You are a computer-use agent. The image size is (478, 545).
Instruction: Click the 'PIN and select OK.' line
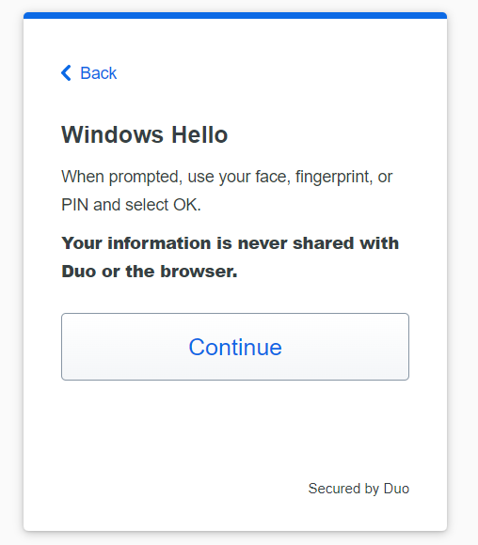pos(131,205)
